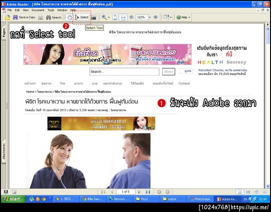Click the zoom in plus icon
The width and height of the screenshot is (271, 212).
[156, 17]
